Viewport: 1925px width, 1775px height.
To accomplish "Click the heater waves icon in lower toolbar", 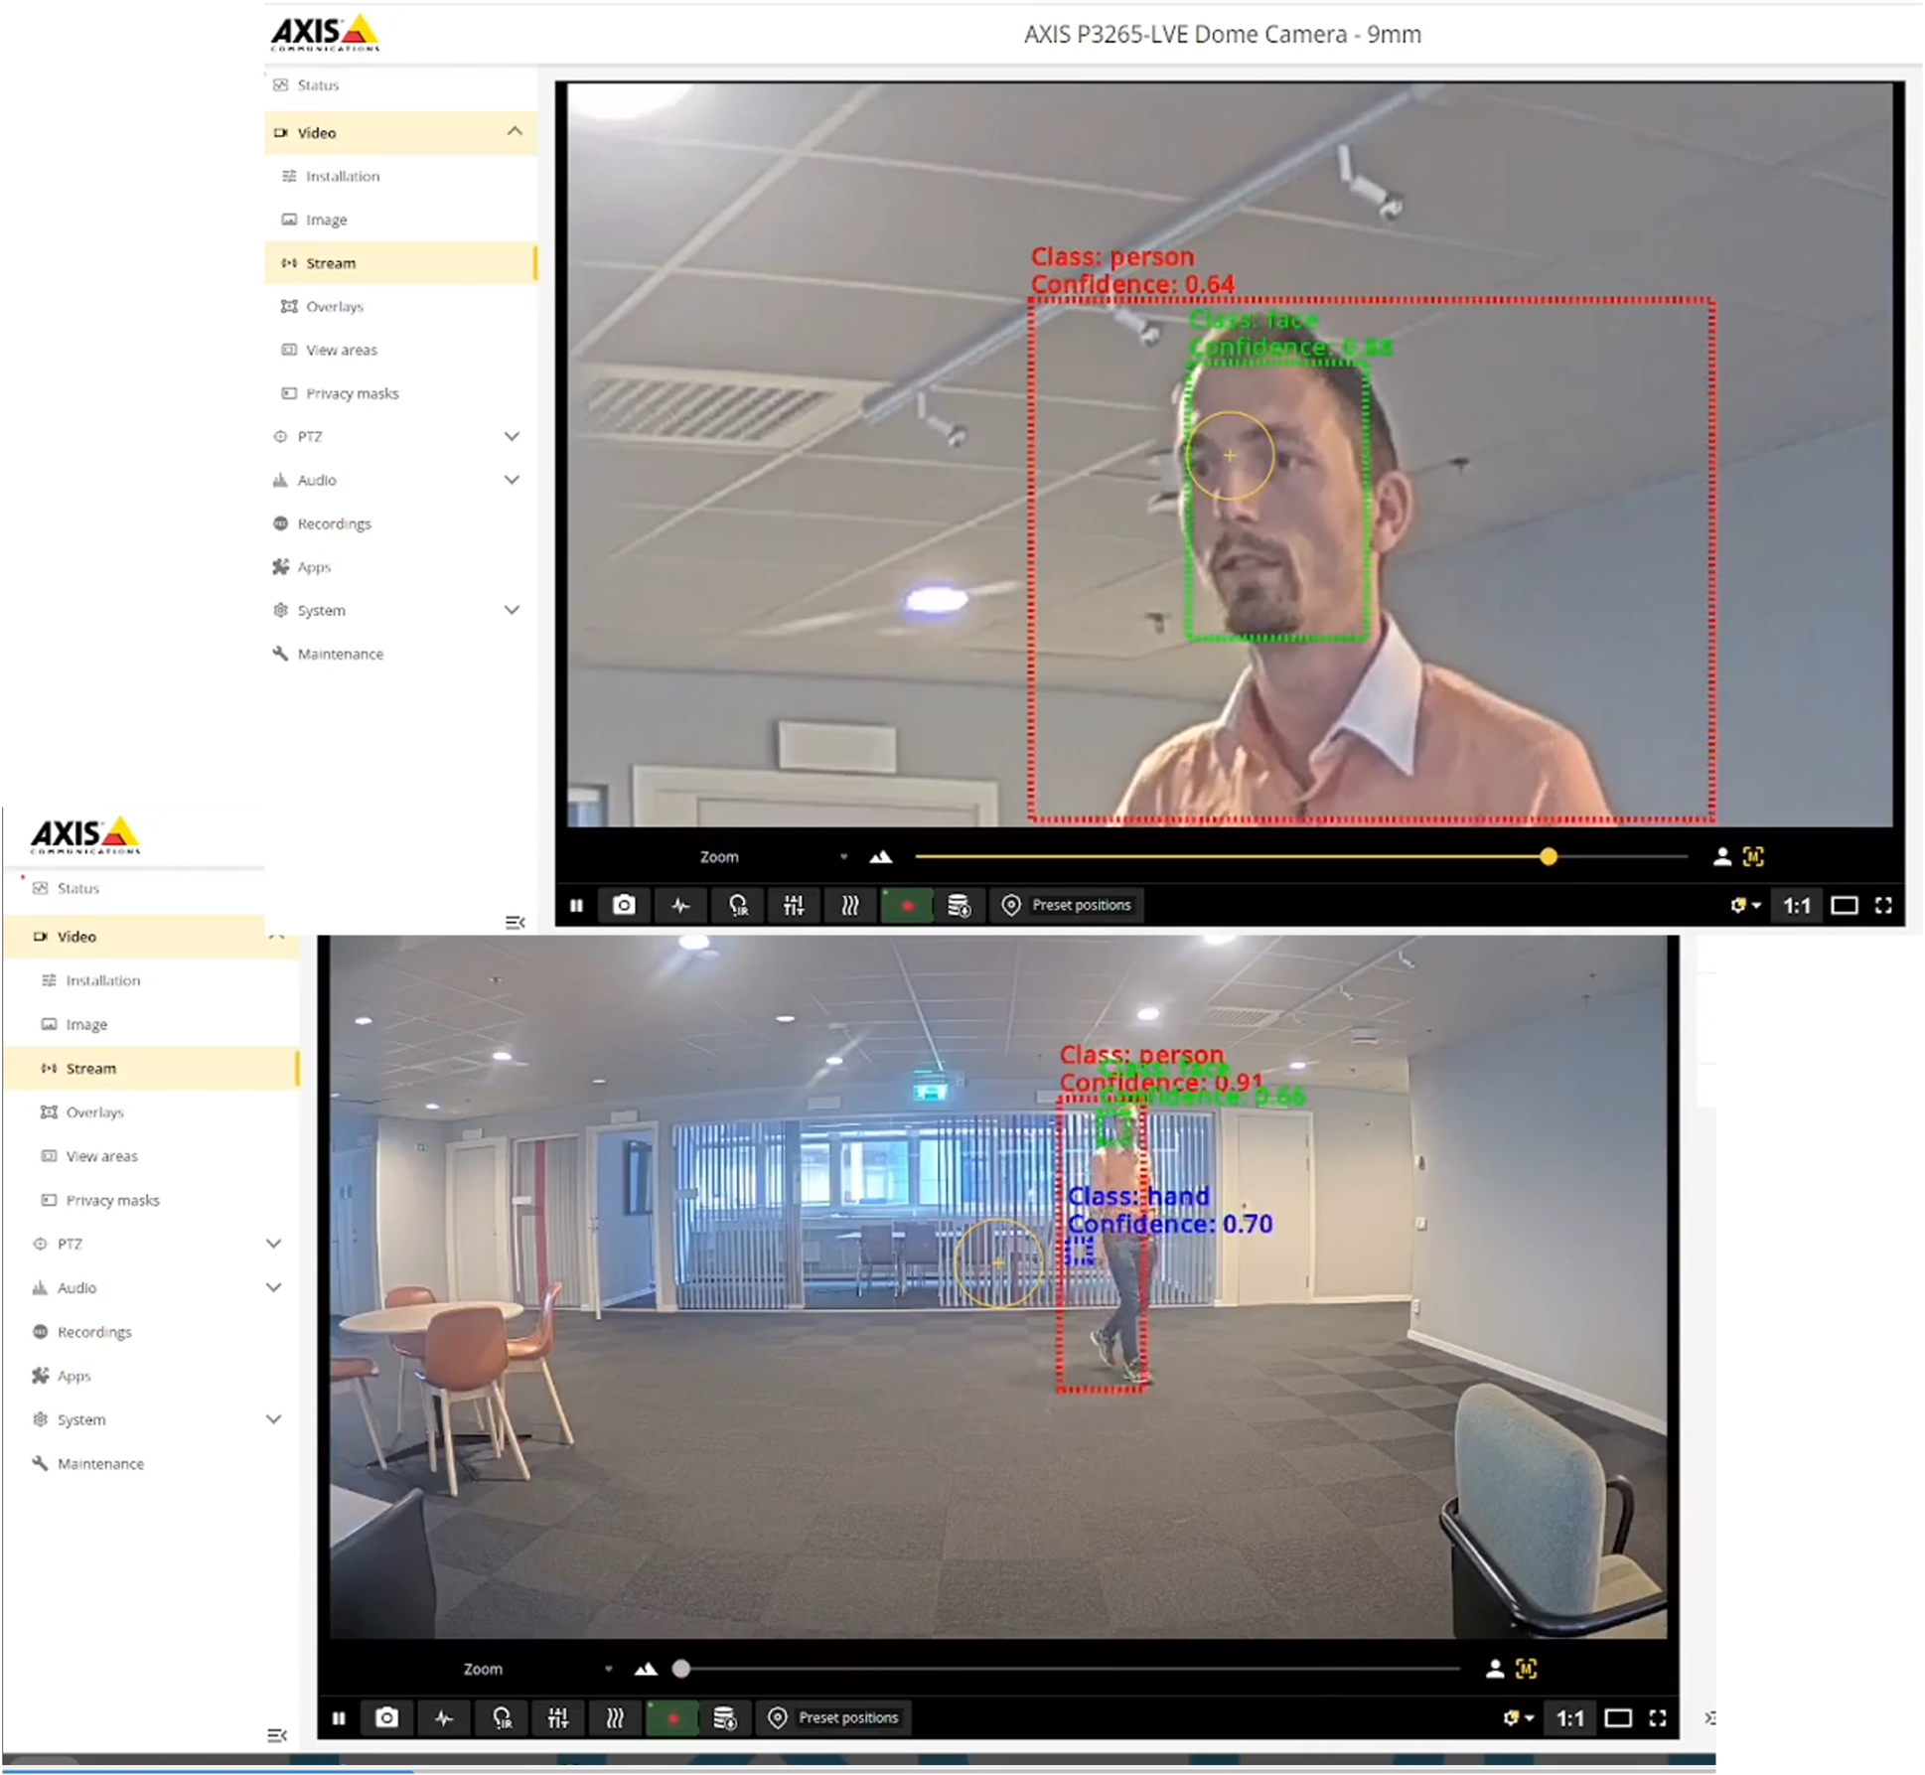I will pos(615,1719).
